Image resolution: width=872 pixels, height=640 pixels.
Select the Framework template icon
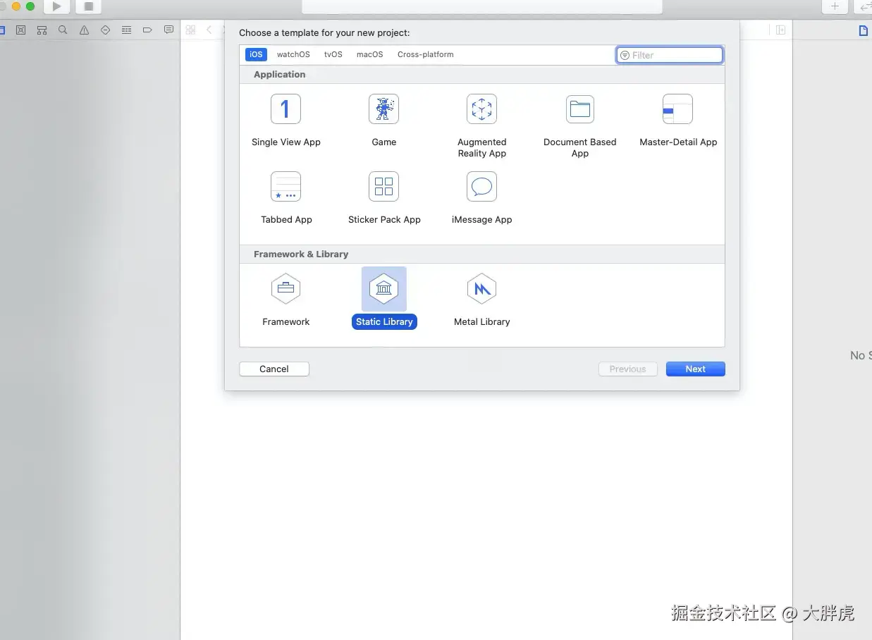285,288
